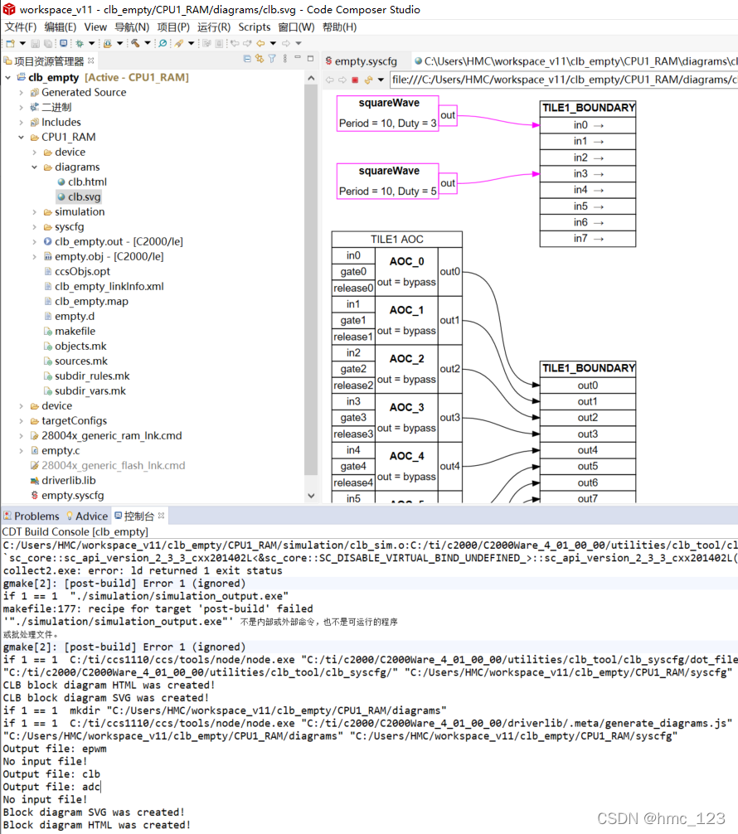Click the Save icon in the toolbar
The image size is (738, 834).
35,41
